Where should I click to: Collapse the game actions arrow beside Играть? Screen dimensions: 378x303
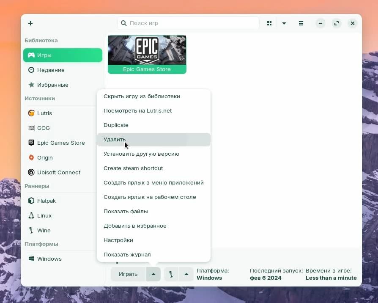pos(153,274)
